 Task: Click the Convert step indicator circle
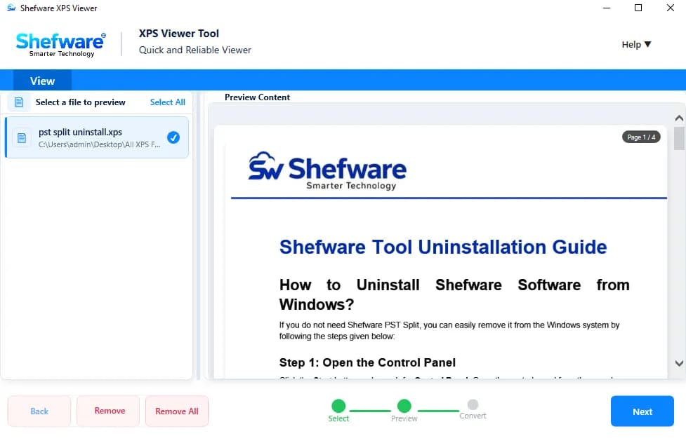point(473,404)
